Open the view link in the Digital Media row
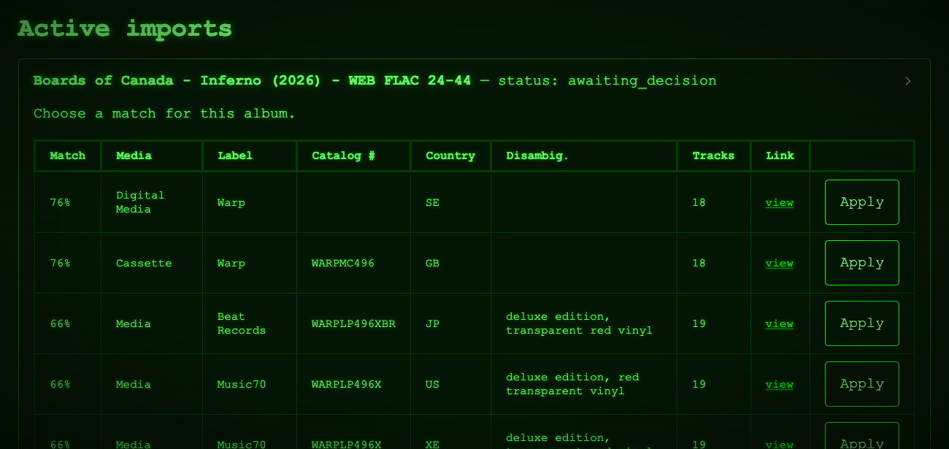The width and height of the screenshot is (949, 449). (780, 203)
